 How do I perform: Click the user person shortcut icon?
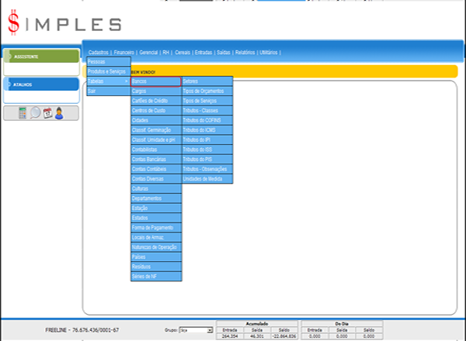(x=58, y=113)
